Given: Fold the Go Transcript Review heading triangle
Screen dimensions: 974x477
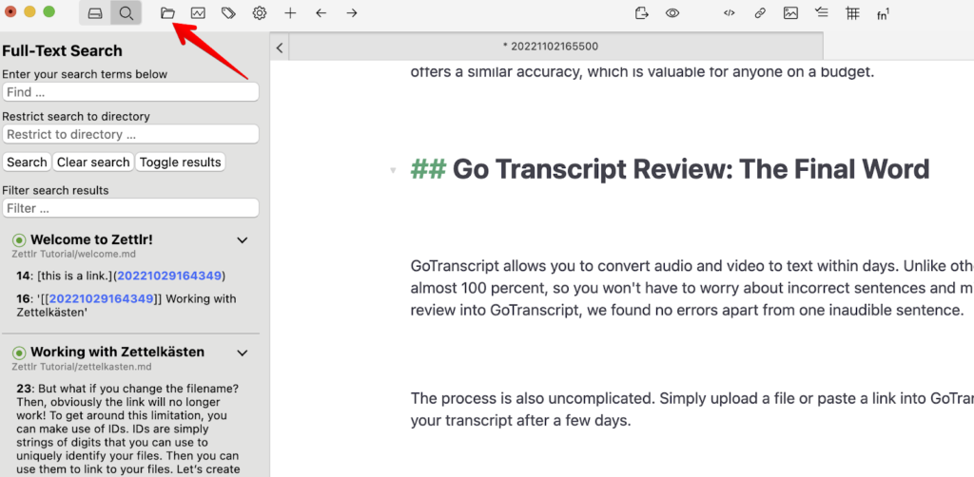Looking at the screenshot, I should pos(393,171).
